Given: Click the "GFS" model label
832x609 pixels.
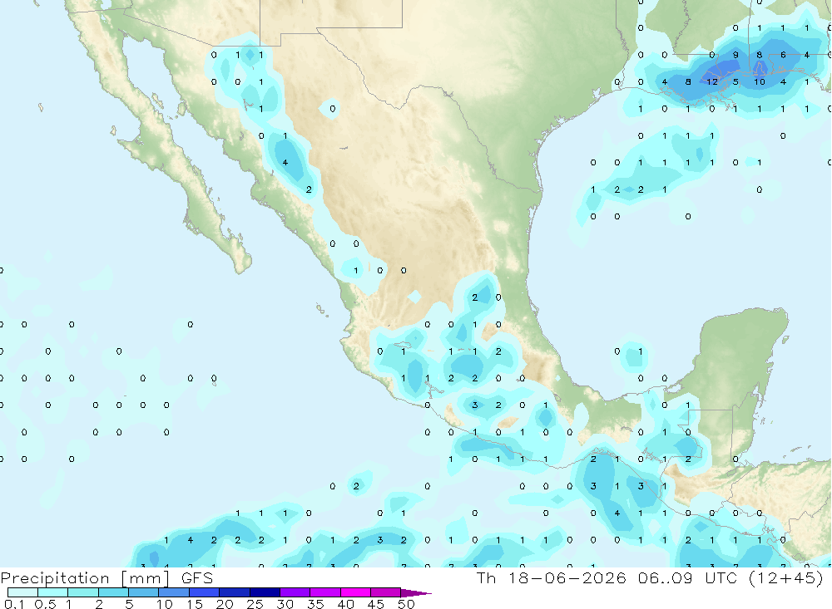Looking at the screenshot, I should coord(197,577).
